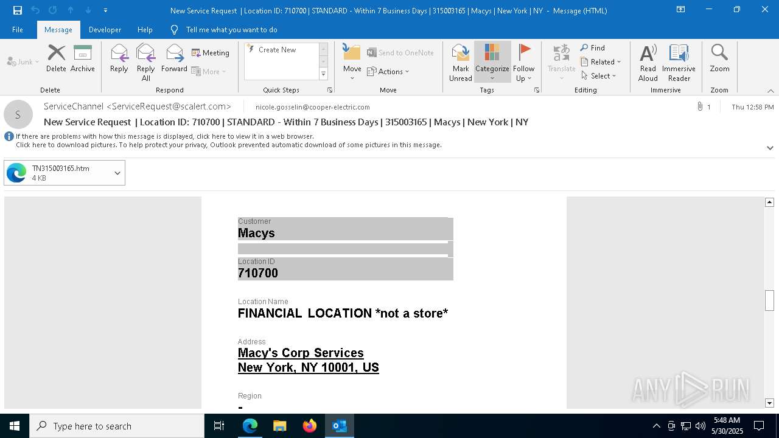Click the attachment paperclip indicator
Screen dimensions: 779x438
[x=700, y=106]
